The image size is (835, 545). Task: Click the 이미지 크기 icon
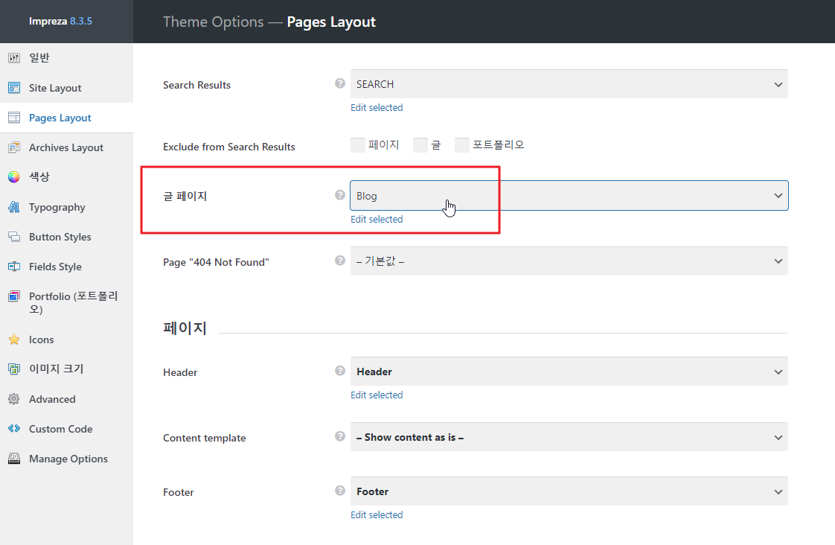pos(14,369)
